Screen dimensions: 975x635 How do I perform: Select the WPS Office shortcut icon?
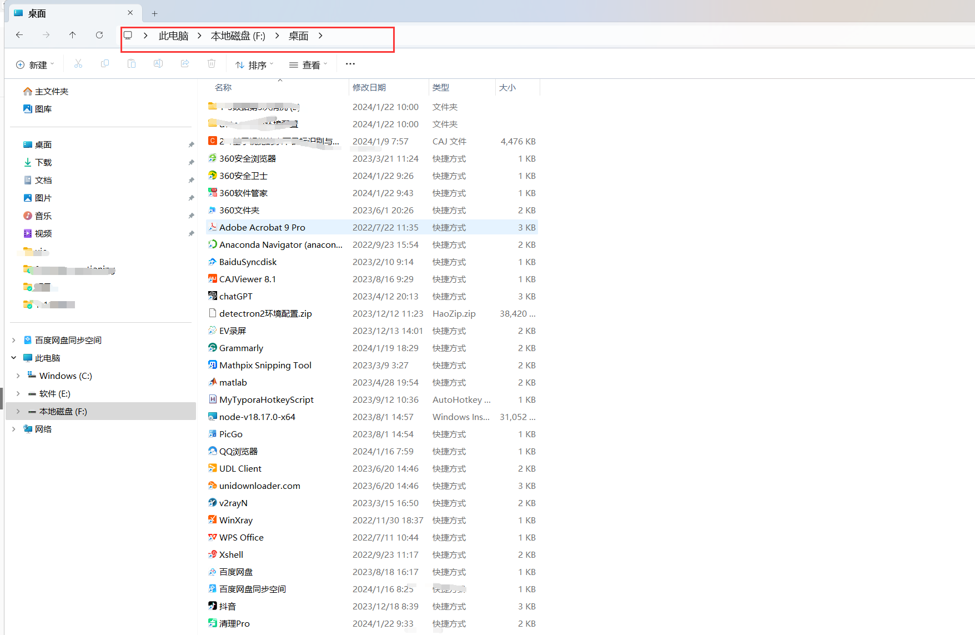(x=212, y=537)
